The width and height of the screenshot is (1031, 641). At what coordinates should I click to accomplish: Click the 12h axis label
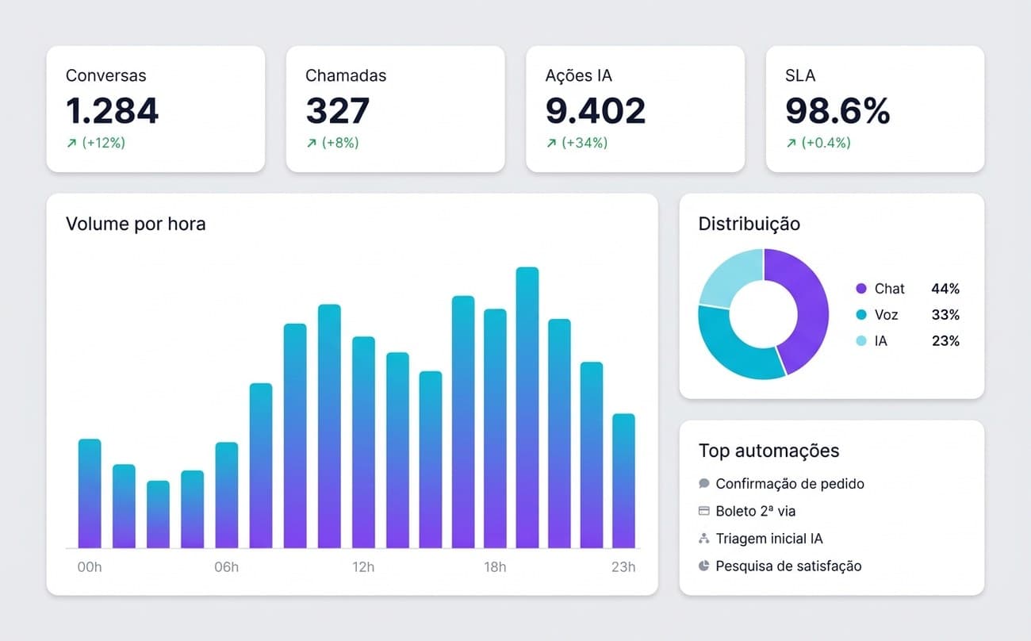click(x=363, y=567)
